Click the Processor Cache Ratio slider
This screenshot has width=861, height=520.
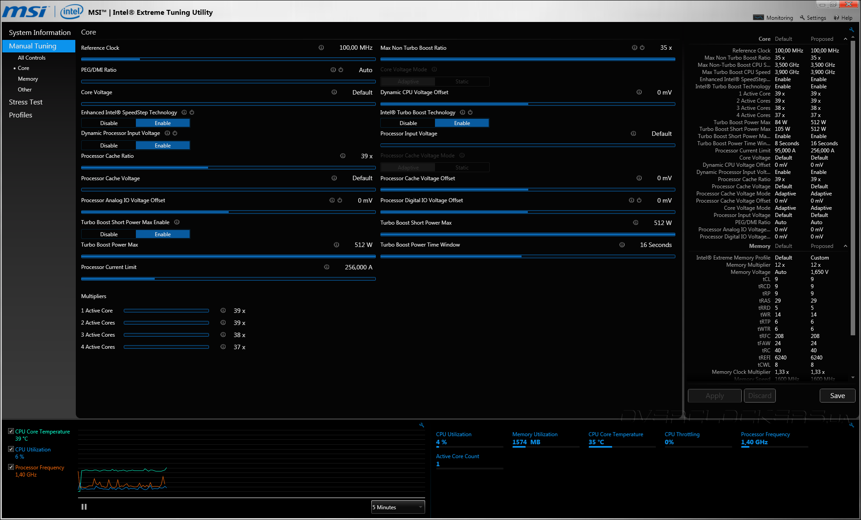click(228, 168)
